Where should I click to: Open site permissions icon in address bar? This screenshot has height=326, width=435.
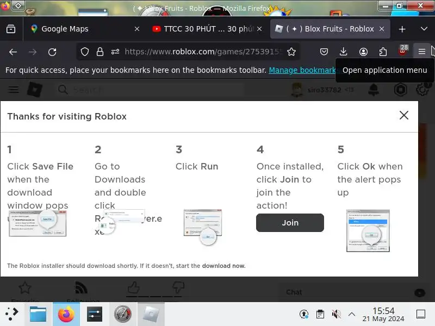click(115, 52)
